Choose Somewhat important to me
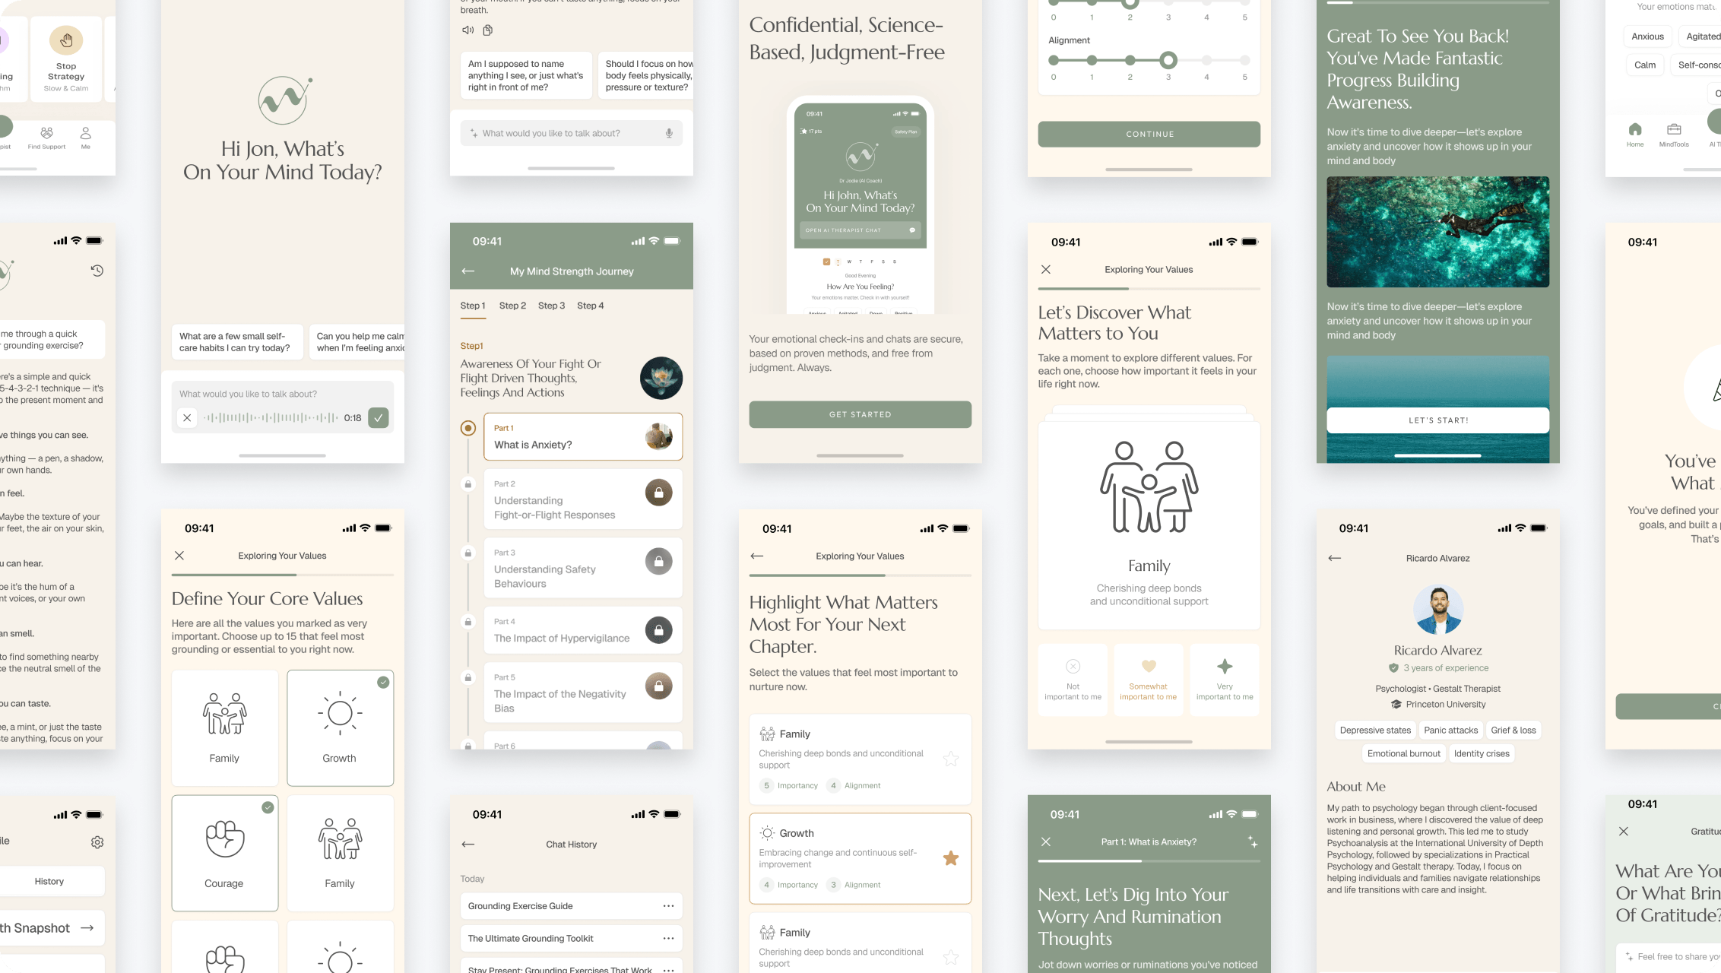1721x973 pixels. [x=1149, y=680]
